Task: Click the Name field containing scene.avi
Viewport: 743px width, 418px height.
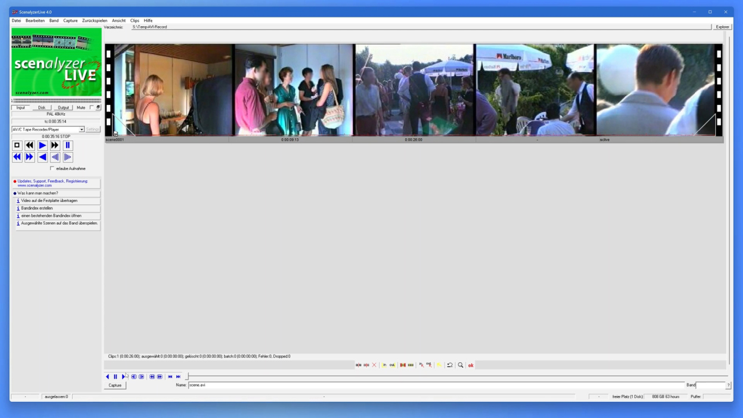Action: coord(437,385)
